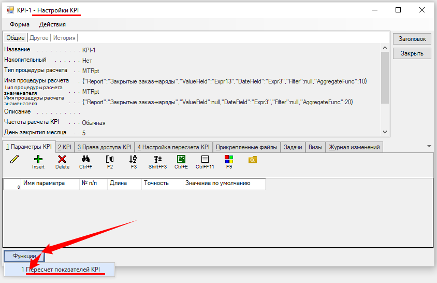Viewport: 437px width, 283px height.
Task: Click the F9 colored squares icon
Action: (x=229, y=160)
